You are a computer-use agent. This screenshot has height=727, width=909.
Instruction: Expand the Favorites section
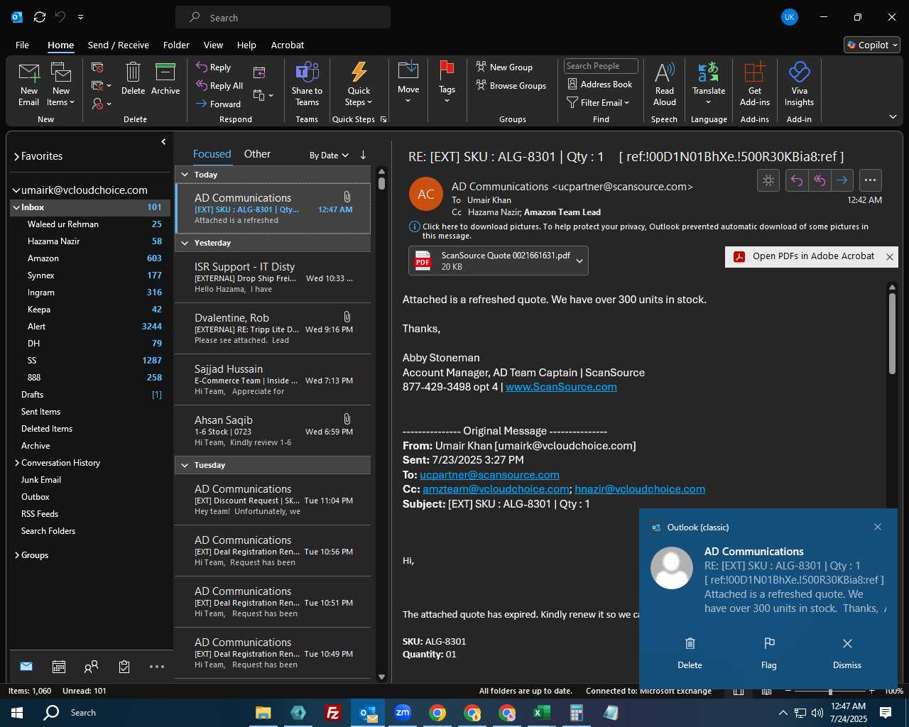(x=16, y=156)
